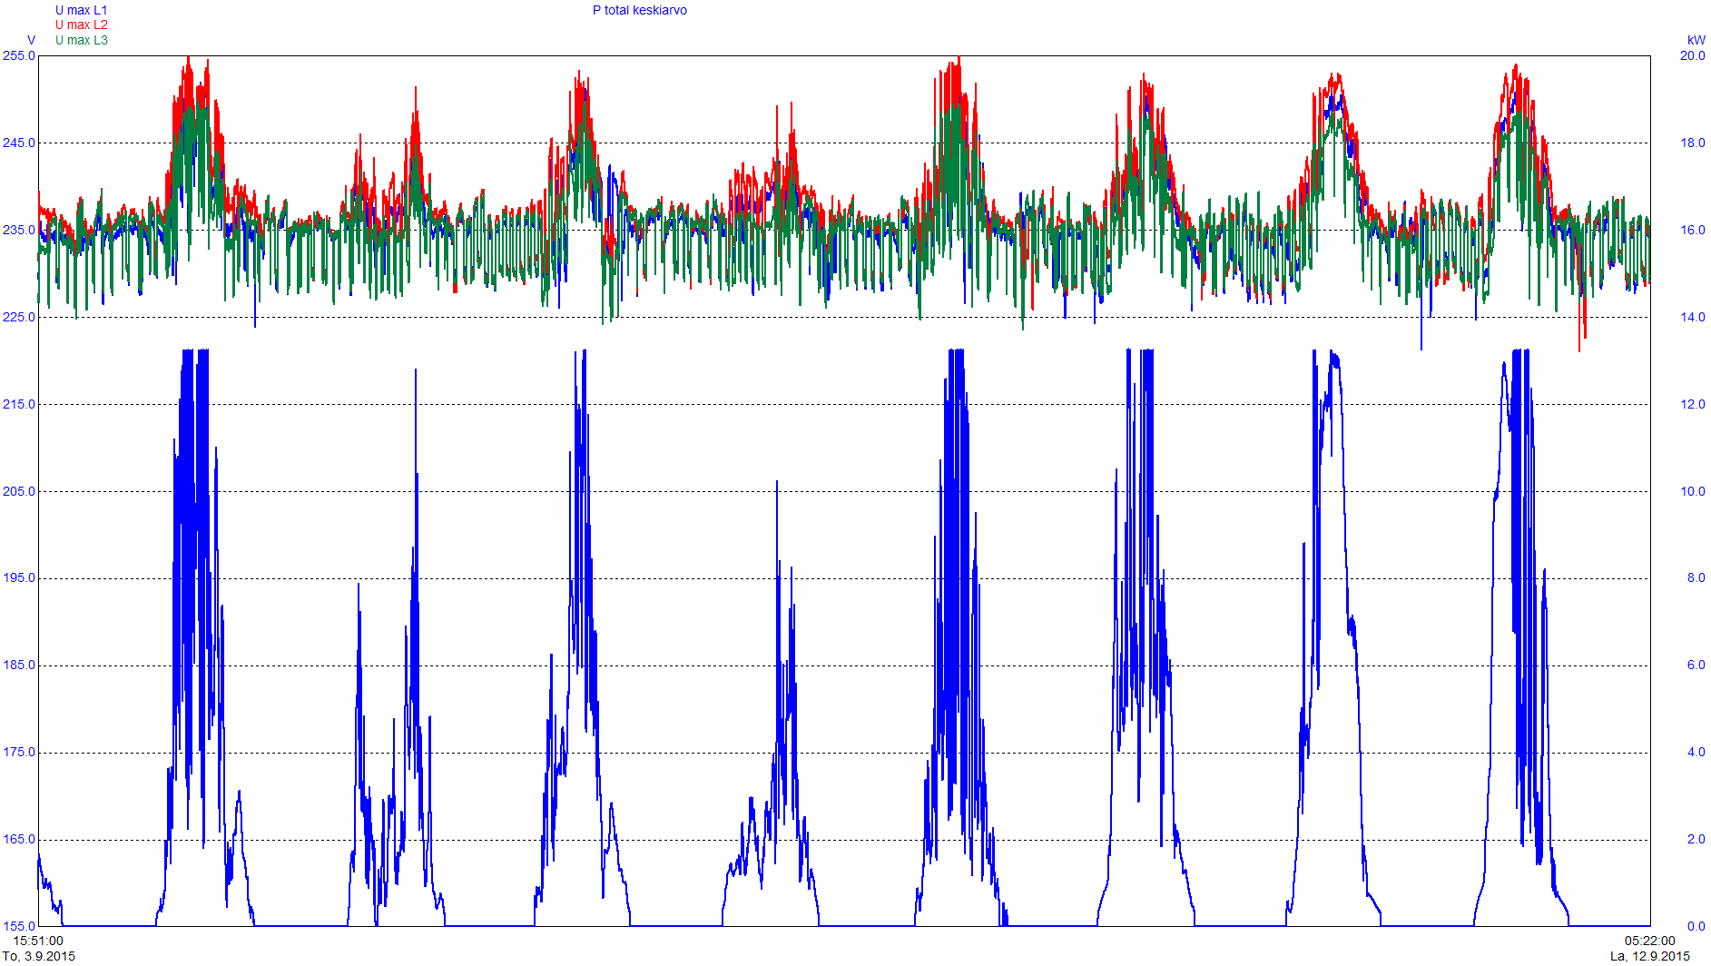Click the 205.0 voltage axis value
1711x966 pixels.
19,491
